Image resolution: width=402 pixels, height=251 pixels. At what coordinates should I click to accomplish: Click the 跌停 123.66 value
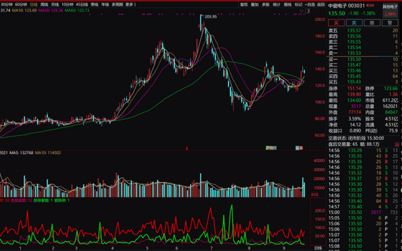pyautogui.click(x=391, y=88)
